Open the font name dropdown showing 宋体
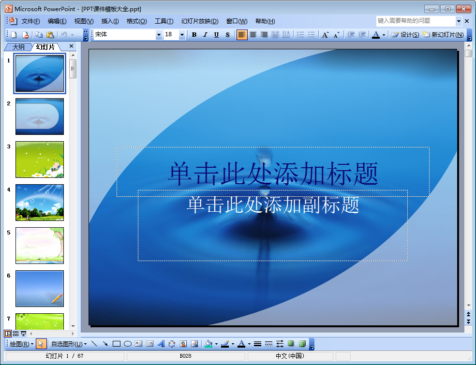476x365 pixels. point(159,35)
